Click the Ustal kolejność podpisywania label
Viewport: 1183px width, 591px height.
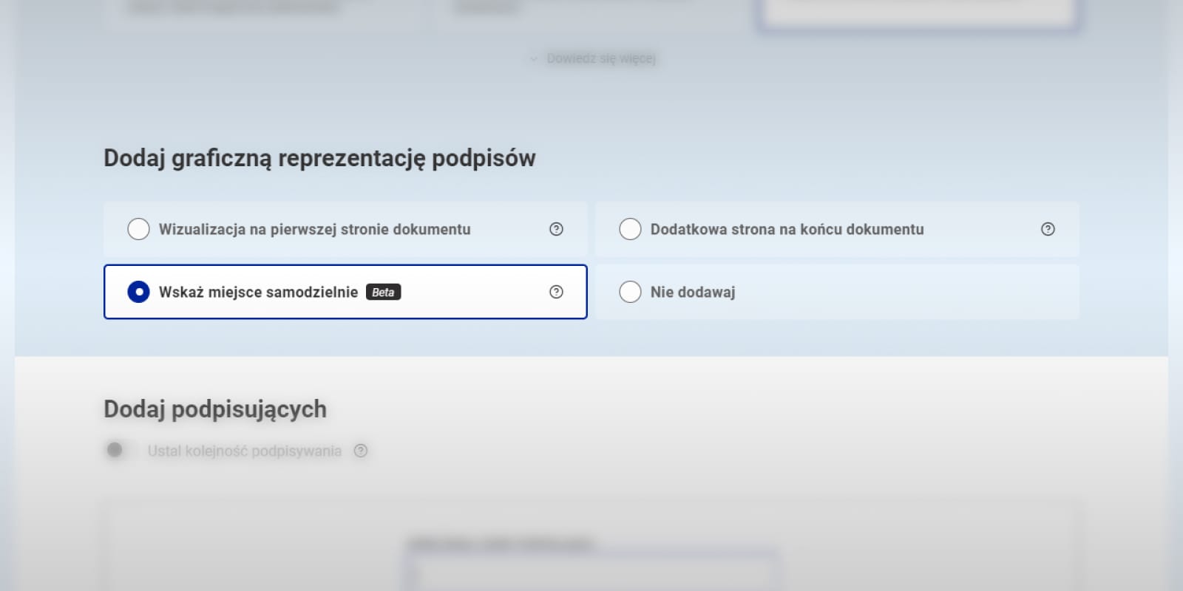tap(244, 451)
